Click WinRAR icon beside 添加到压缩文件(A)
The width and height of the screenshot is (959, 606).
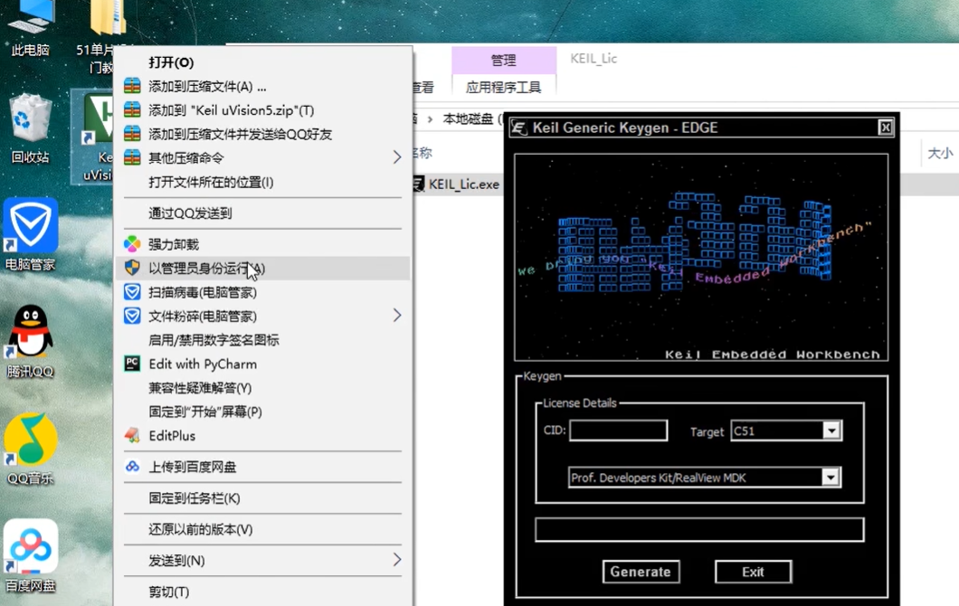tap(132, 86)
